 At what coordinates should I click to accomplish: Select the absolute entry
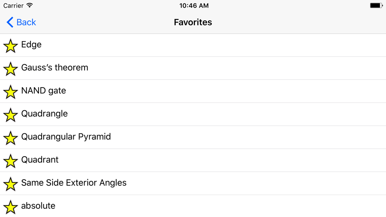(x=193, y=206)
